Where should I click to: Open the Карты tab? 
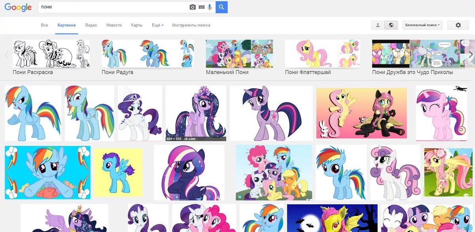click(x=137, y=25)
